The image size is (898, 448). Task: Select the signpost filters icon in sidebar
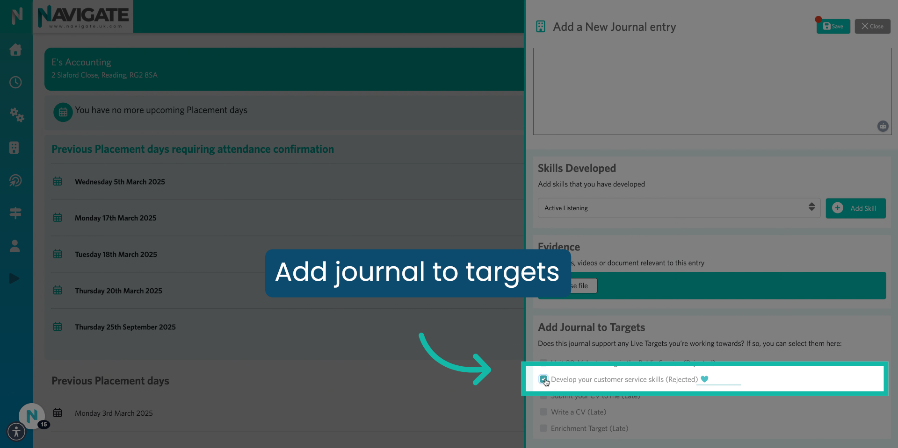pos(15,213)
